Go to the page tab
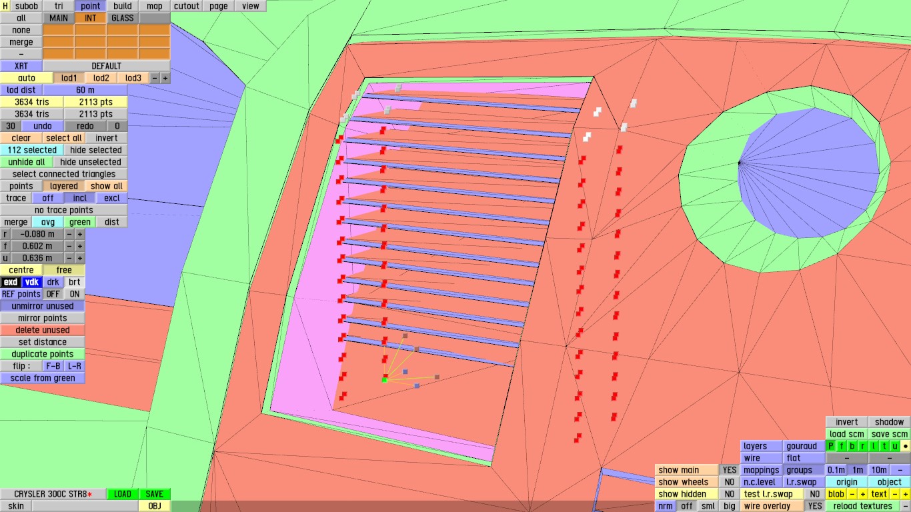 219,6
